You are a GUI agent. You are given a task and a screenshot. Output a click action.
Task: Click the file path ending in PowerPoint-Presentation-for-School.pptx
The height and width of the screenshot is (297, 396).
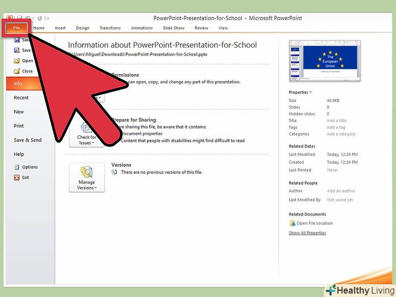click(x=138, y=54)
